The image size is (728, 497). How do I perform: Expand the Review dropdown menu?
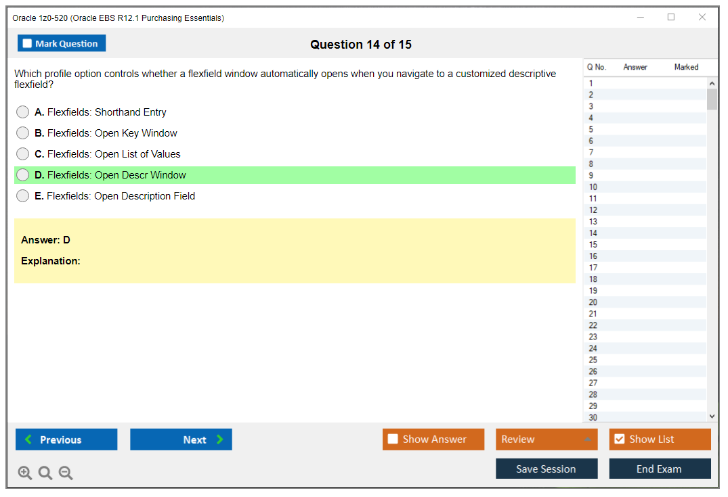pos(547,439)
